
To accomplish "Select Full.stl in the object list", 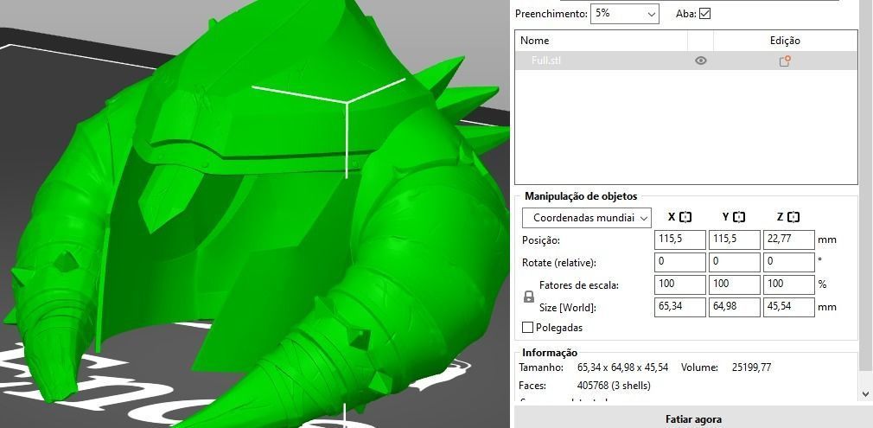I will (686, 61).
